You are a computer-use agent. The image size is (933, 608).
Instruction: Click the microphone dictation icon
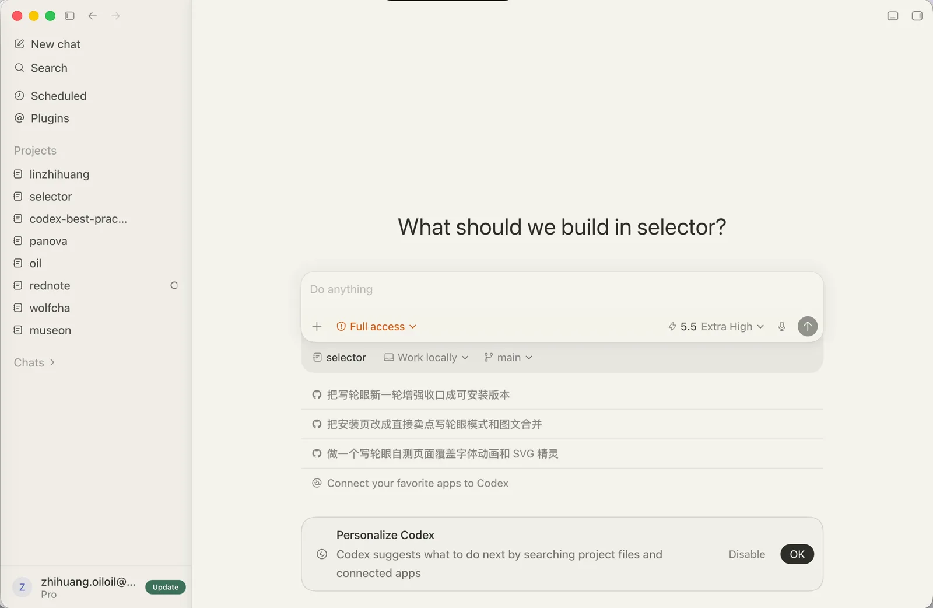pyautogui.click(x=782, y=326)
